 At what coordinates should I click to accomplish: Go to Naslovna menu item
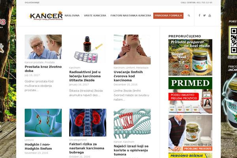coord(72,15)
